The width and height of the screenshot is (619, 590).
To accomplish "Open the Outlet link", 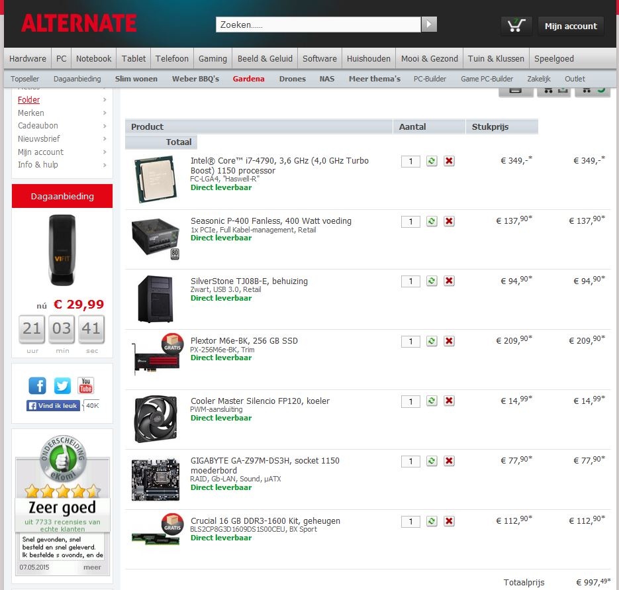I will 575,79.
